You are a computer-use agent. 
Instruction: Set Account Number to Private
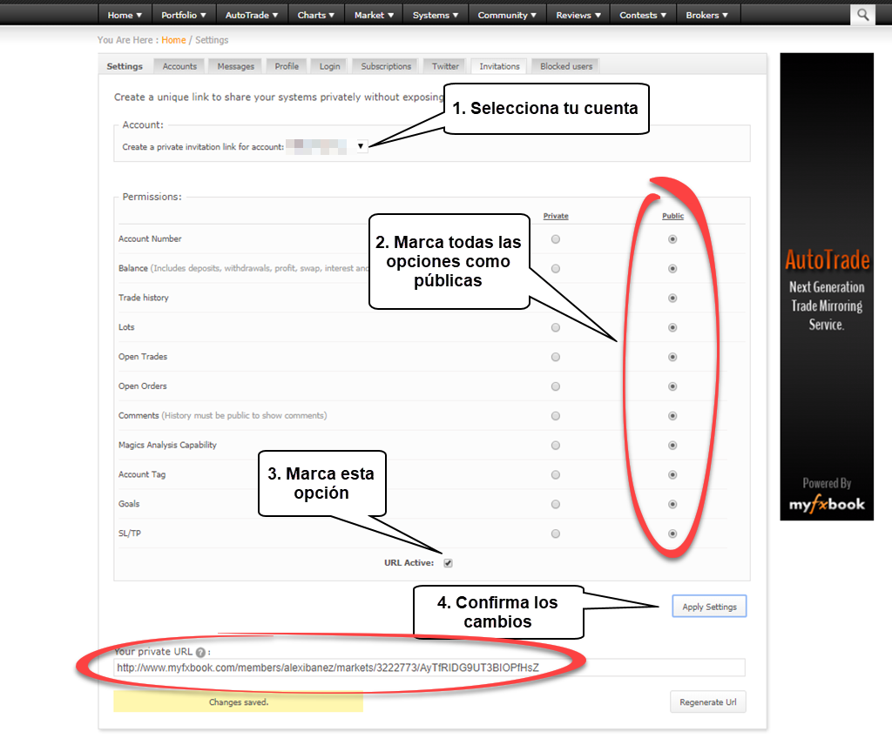(x=555, y=239)
